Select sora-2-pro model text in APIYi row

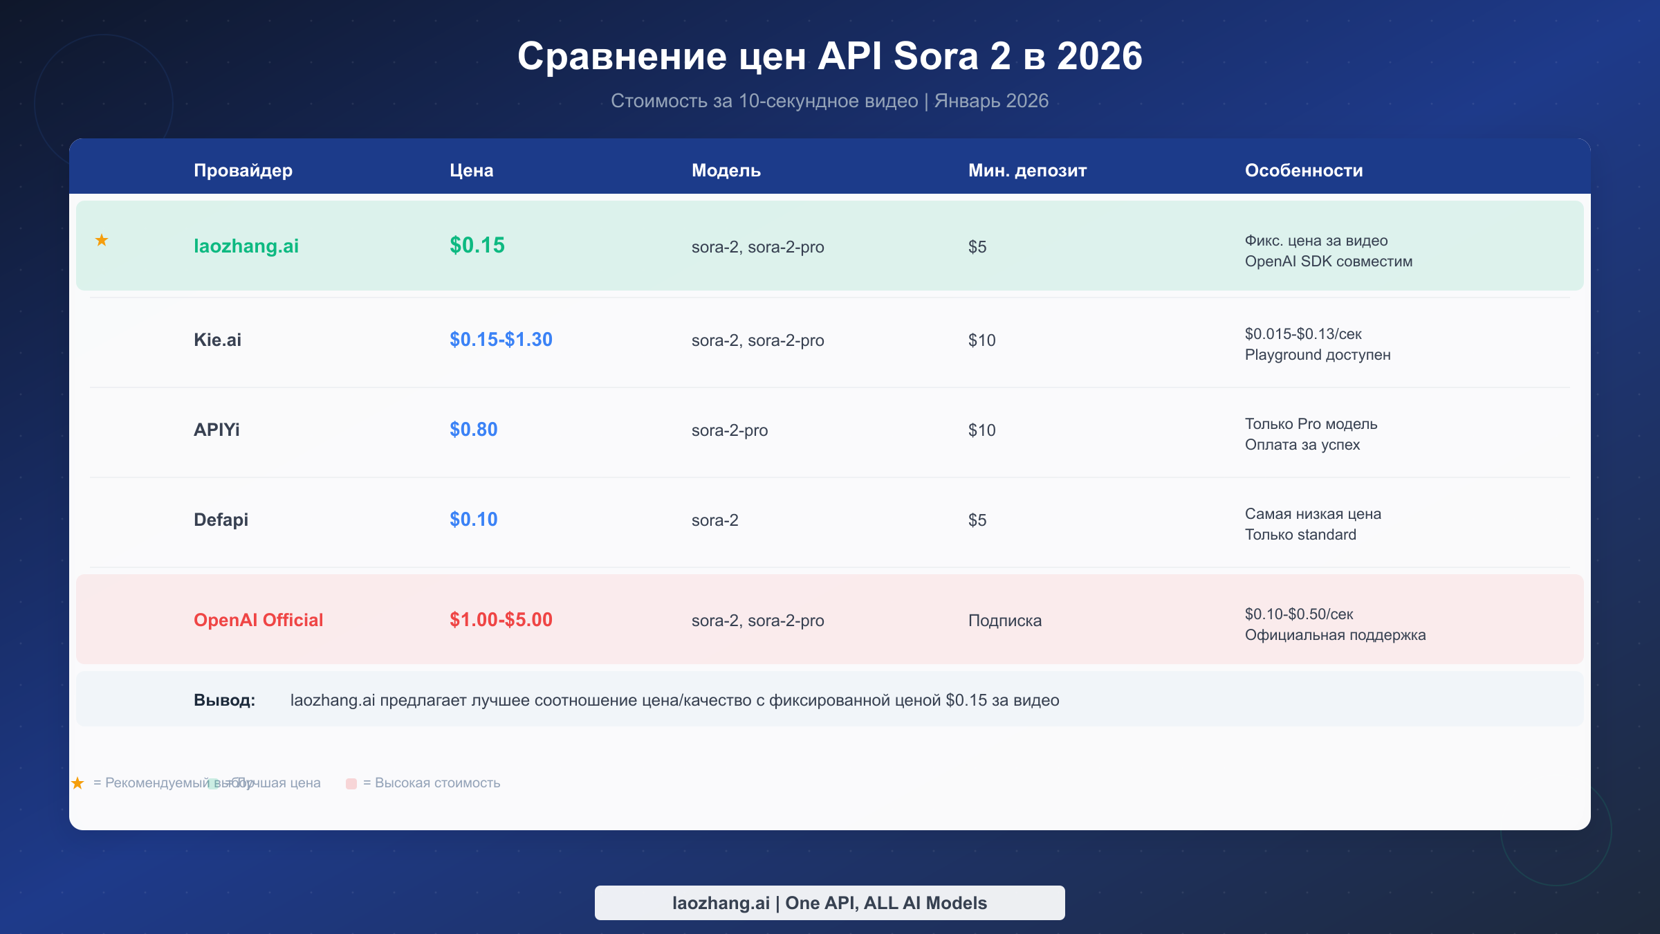(730, 430)
